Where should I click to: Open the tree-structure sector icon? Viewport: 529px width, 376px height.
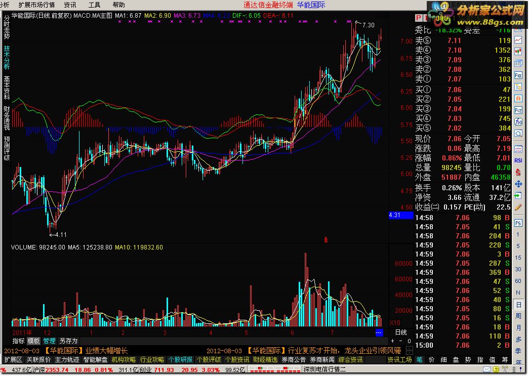click(x=518, y=87)
